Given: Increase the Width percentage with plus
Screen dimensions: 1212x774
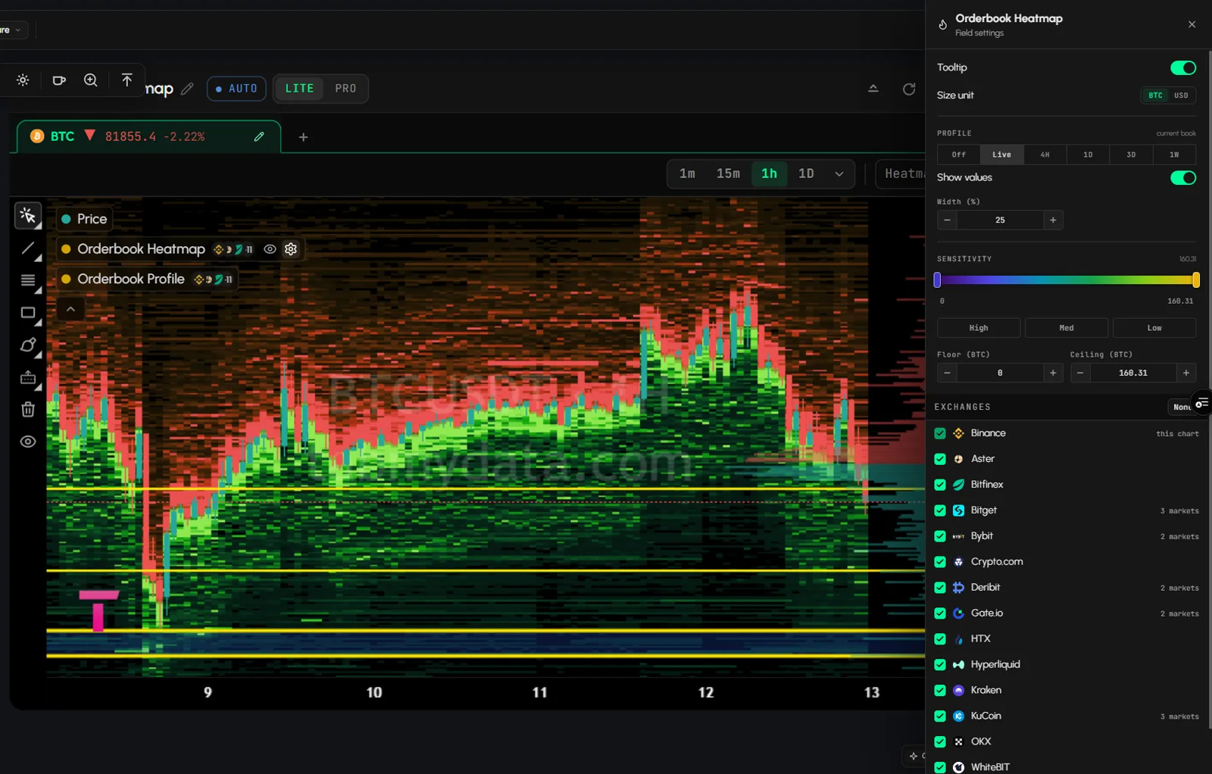Looking at the screenshot, I should click(1053, 220).
